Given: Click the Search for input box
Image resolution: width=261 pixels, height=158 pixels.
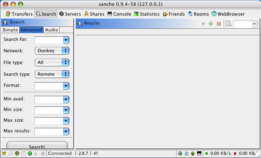Looking at the screenshot, I should [x=49, y=40].
